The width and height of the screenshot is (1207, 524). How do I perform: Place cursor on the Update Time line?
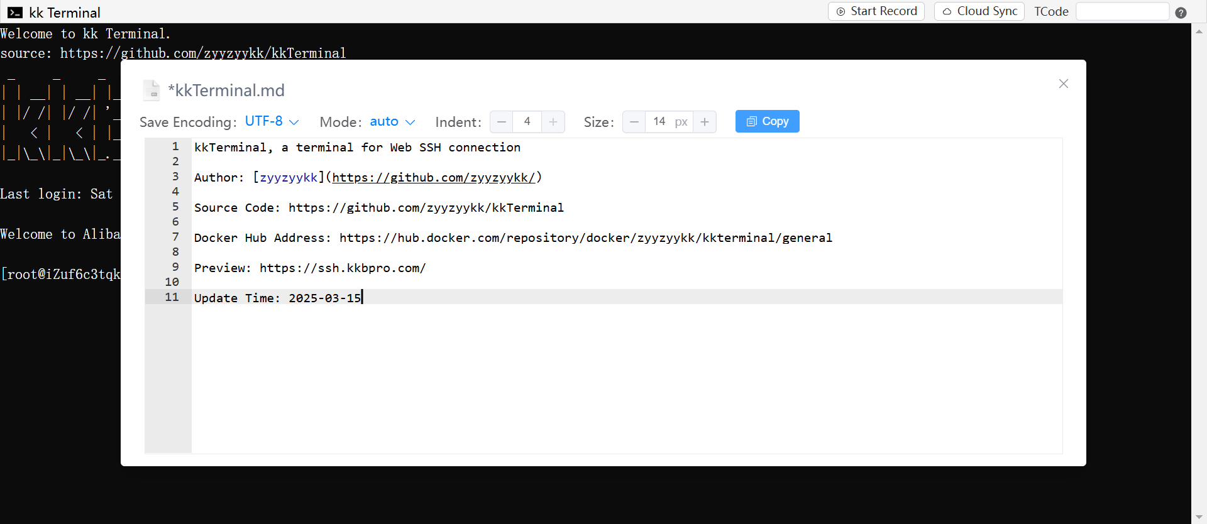(x=277, y=298)
